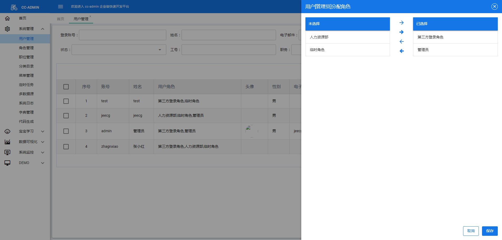Viewport: 502px width, 240px height.
Task: Expand the 宝宝学习 menu chevron
Action: pos(43,131)
